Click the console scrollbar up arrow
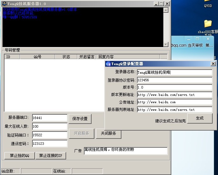 tap(166, 10)
